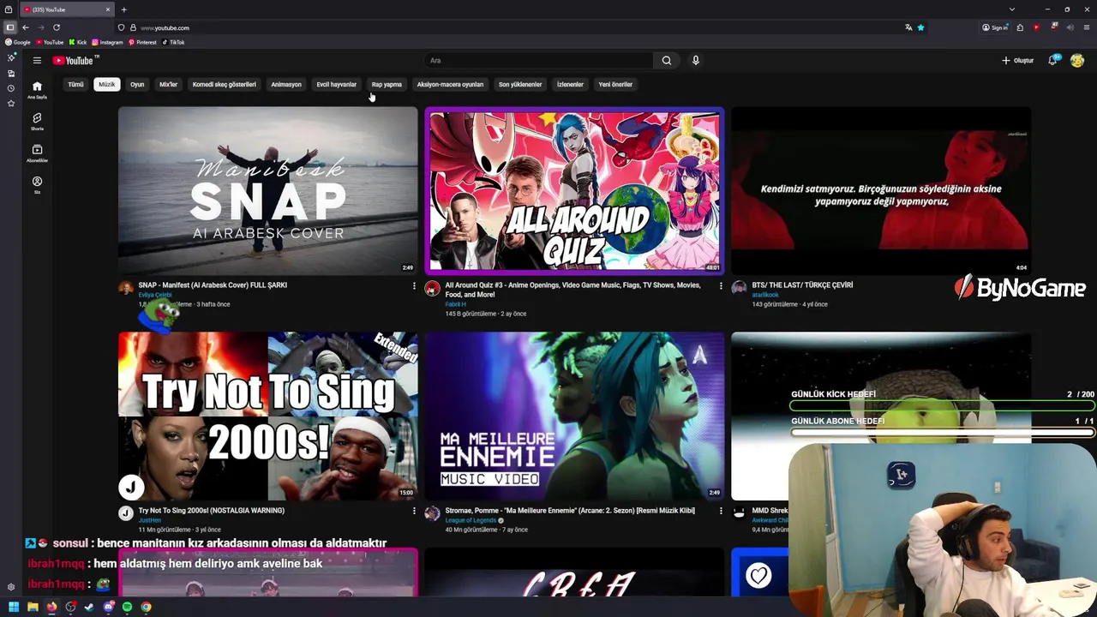This screenshot has width=1097, height=617.
Task: Open the TikTok bookmark
Action: click(173, 42)
